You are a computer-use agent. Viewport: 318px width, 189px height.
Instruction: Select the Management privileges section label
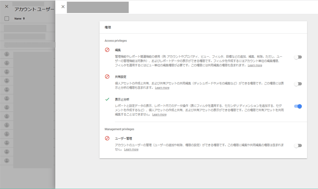[119, 129]
